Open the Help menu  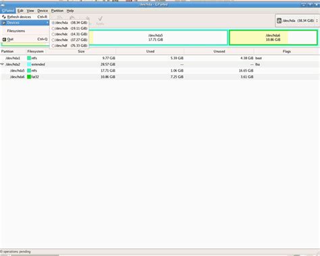[70, 11]
